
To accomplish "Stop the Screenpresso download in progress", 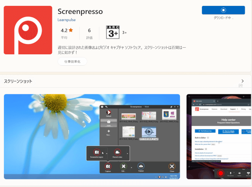I will click(223, 10).
